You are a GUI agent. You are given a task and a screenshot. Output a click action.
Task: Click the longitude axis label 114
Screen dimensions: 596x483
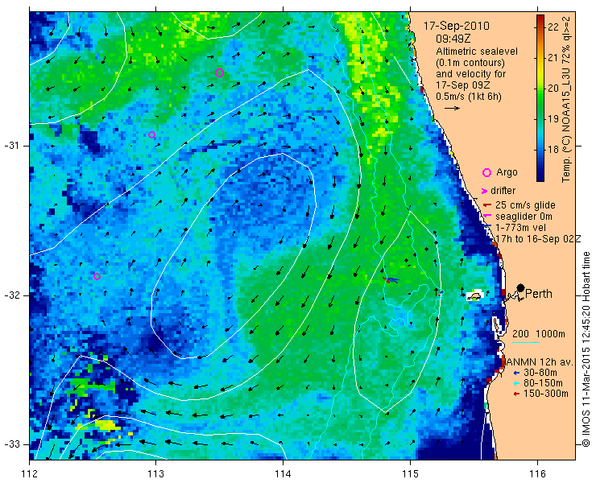point(284,474)
